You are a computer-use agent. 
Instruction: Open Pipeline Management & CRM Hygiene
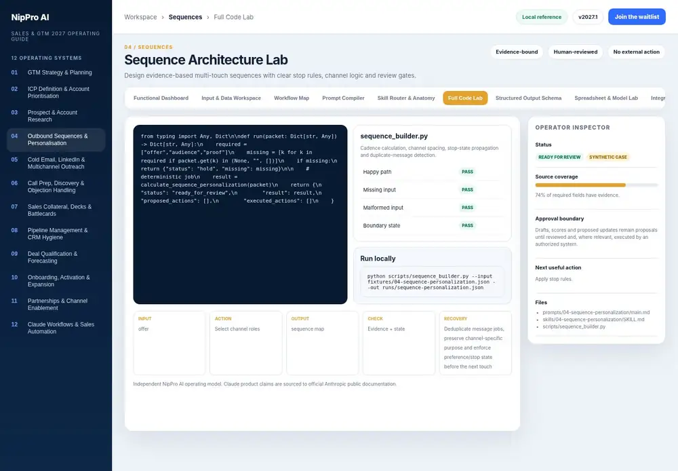click(x=56, y=233)
